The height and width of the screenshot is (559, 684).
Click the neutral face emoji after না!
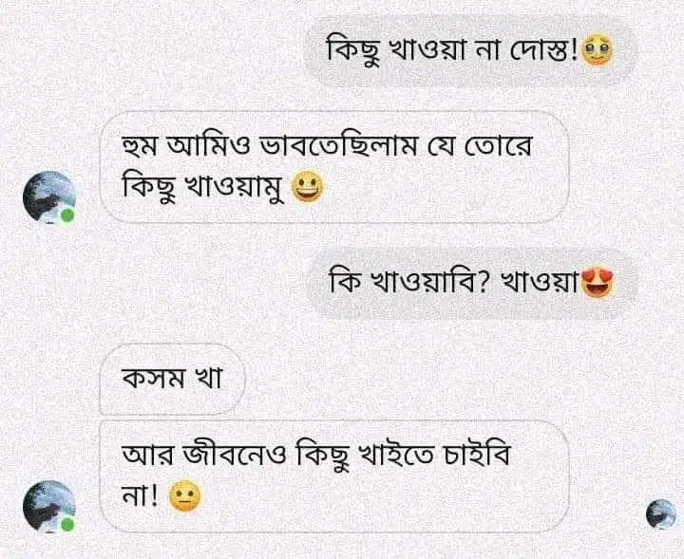point(184,496)
